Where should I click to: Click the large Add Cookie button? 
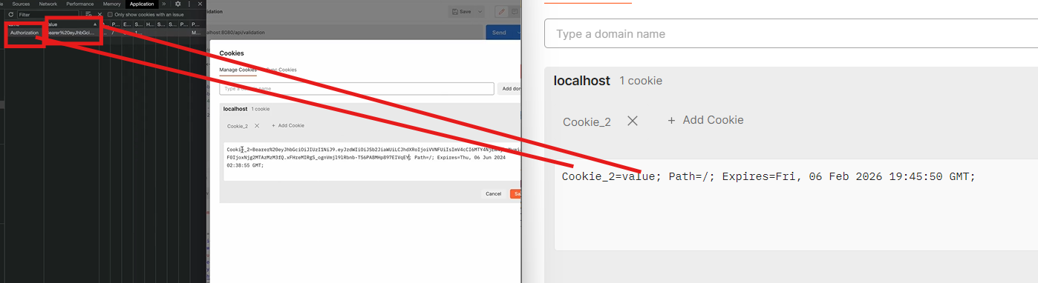coord(705,120)
